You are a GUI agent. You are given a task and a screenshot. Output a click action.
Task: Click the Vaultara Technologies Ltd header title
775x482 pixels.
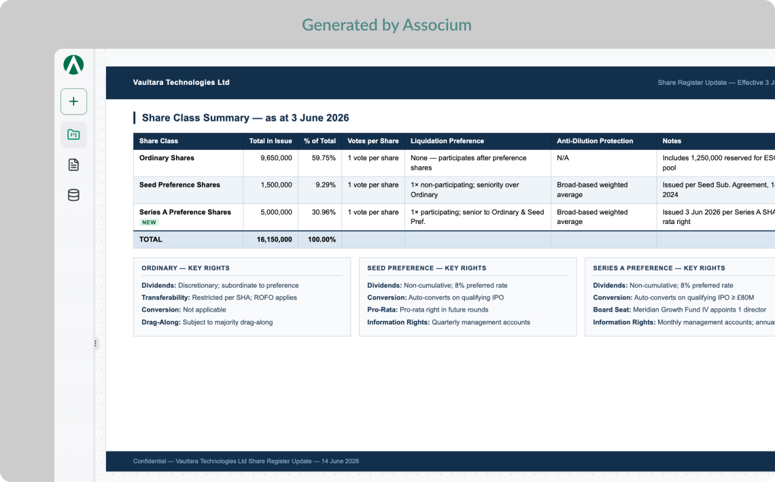pos(181,82)
